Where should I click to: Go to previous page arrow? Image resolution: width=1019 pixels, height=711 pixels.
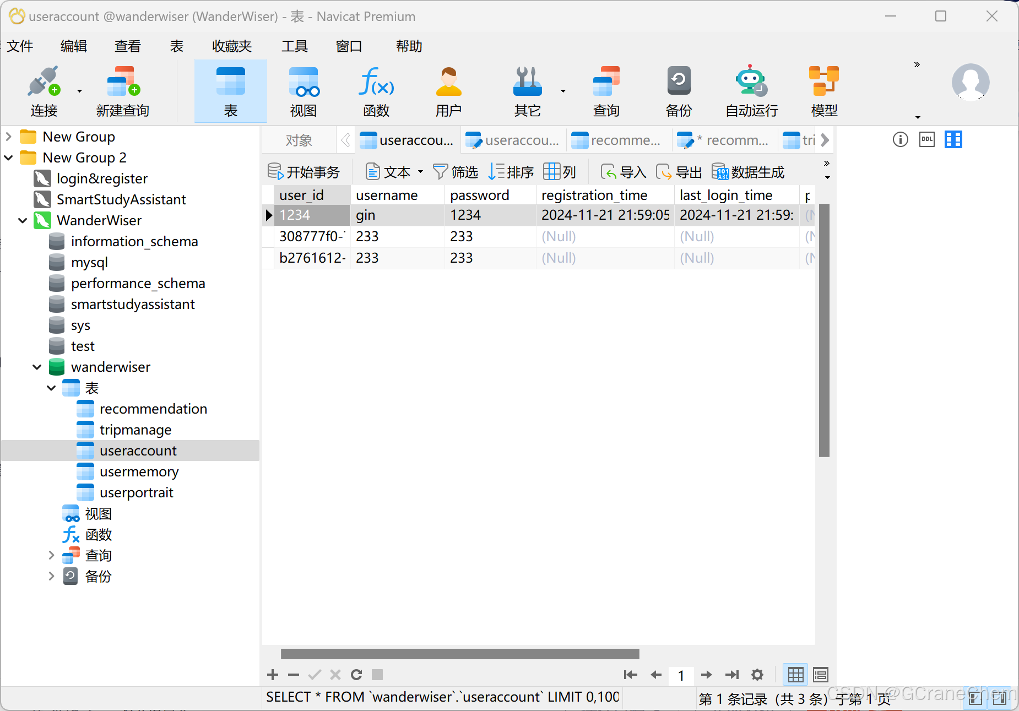pos(656,675)
